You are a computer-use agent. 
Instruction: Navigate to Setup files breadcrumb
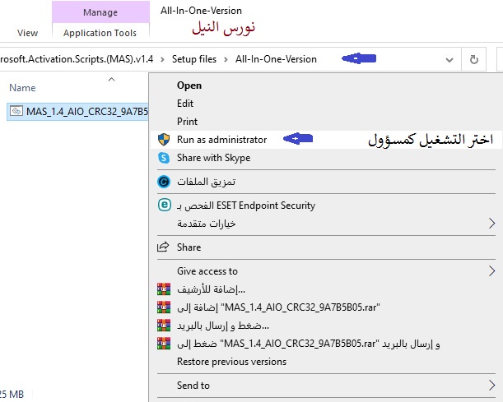(x=196, y=59)
